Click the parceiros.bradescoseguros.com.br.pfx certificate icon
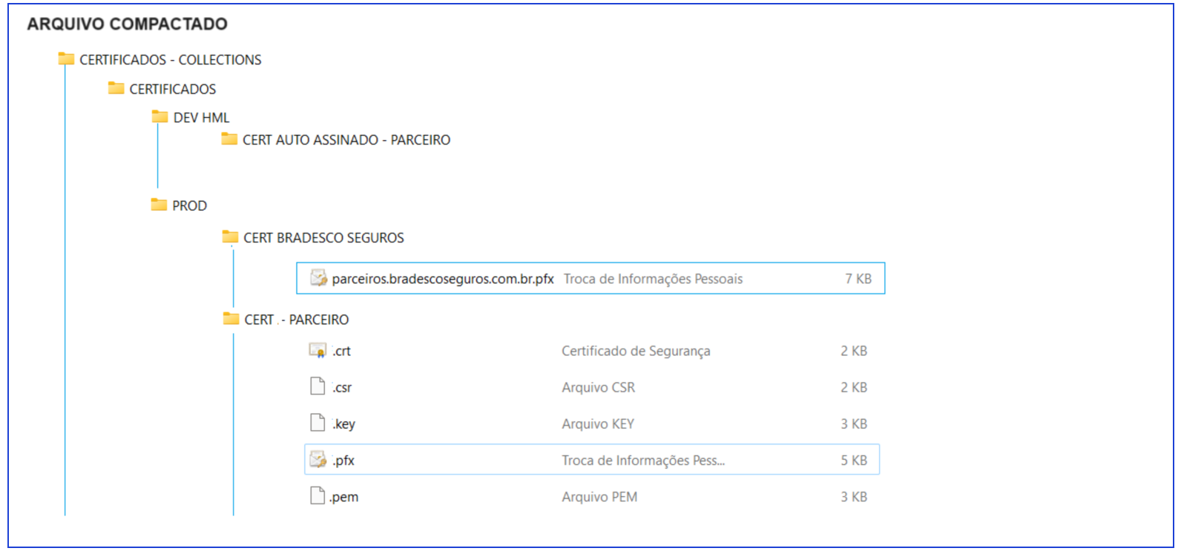1181x551 pixels. click(x=318, y=278)
